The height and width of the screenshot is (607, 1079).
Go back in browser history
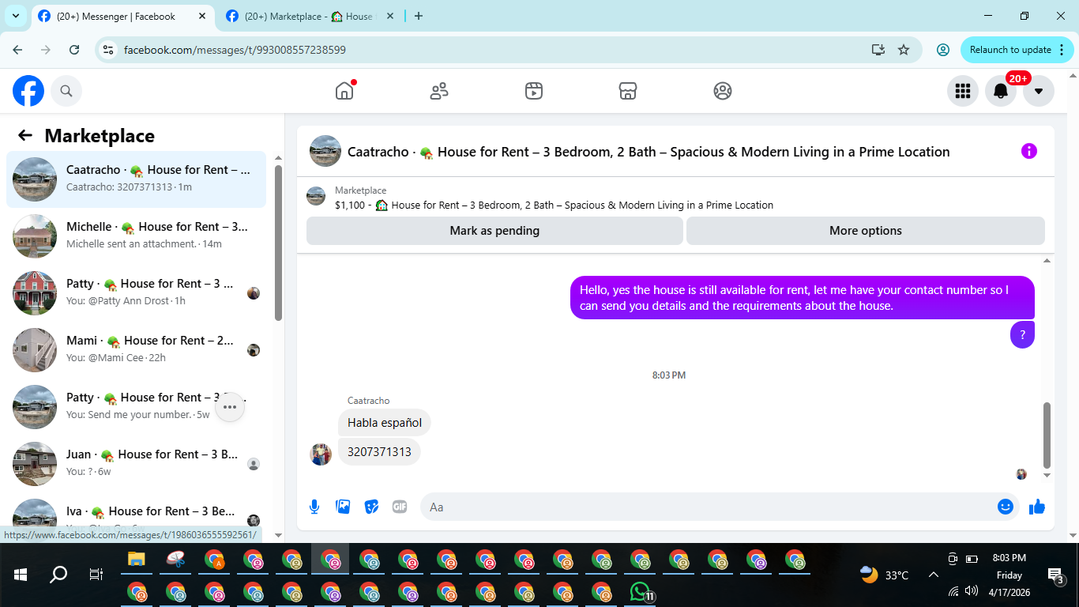coord(17,50)
